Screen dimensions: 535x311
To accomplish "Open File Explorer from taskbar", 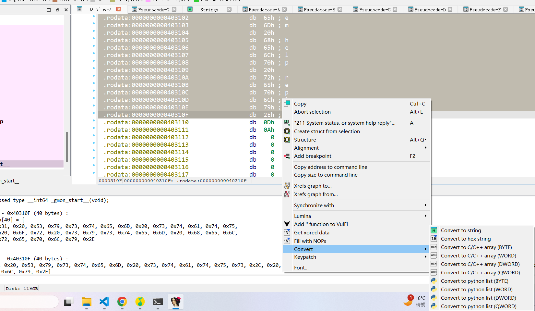I will coord(86,302).
